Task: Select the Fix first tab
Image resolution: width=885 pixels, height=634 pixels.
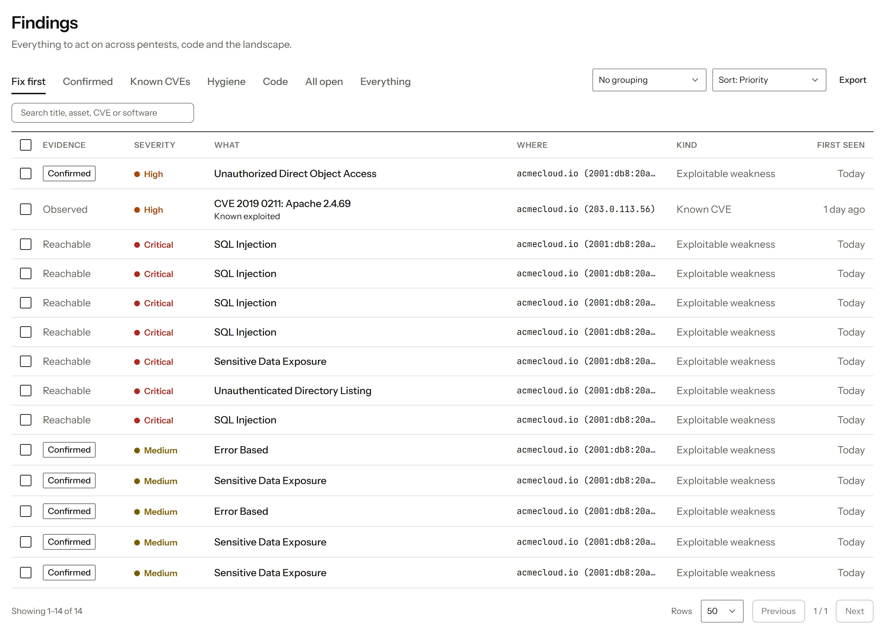Action: pos(29,82)
